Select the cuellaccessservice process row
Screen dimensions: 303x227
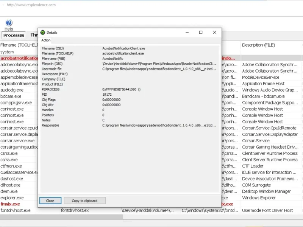coord(19,173)
